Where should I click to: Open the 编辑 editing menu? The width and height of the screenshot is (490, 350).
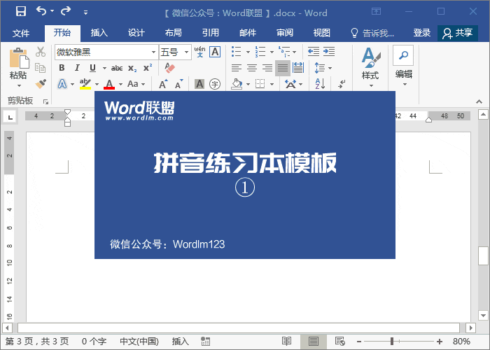pyautogui.click(x=403, y=66)
